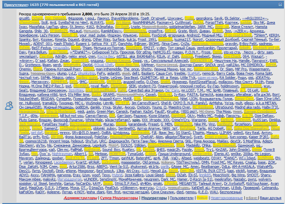This screenshot has height=204, width=285.
Task: Open the Тайный Агент profile
Action: 210,183
